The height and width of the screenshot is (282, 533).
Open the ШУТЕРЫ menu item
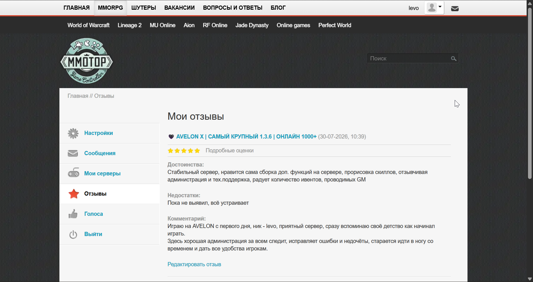144,8
